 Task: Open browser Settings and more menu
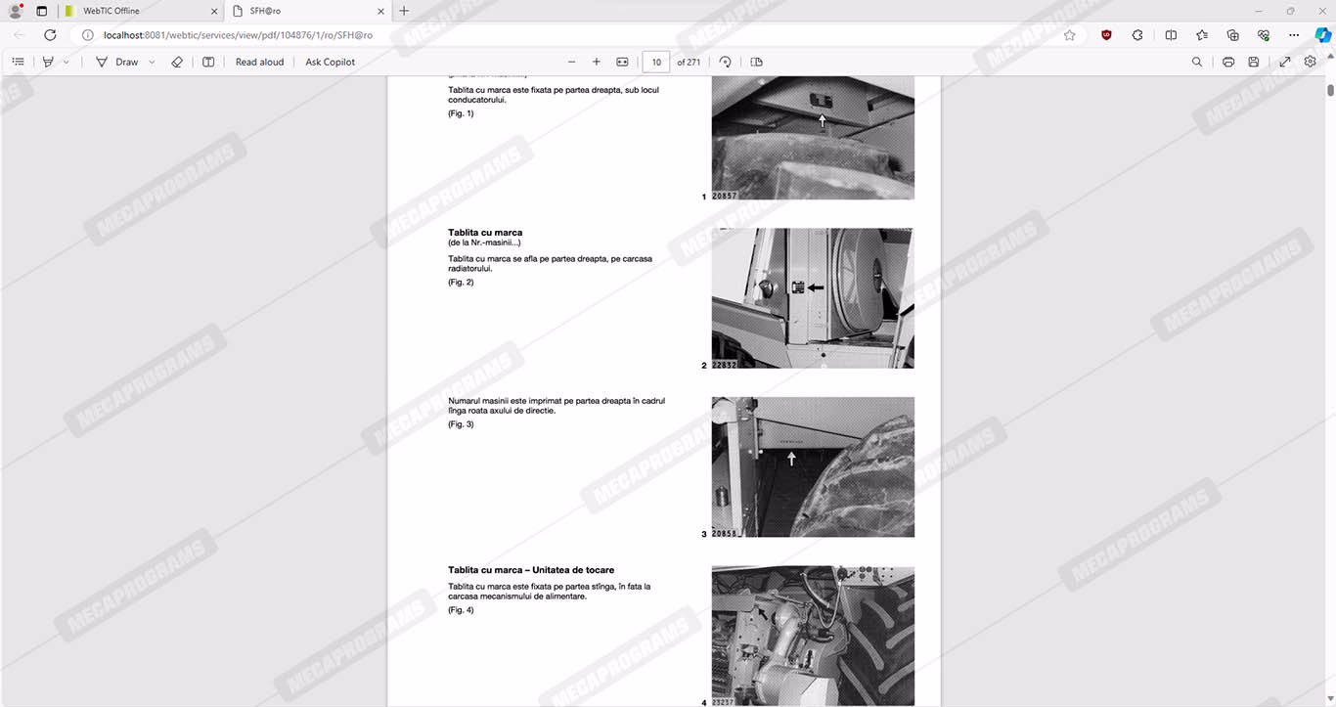click(1294, 34)
